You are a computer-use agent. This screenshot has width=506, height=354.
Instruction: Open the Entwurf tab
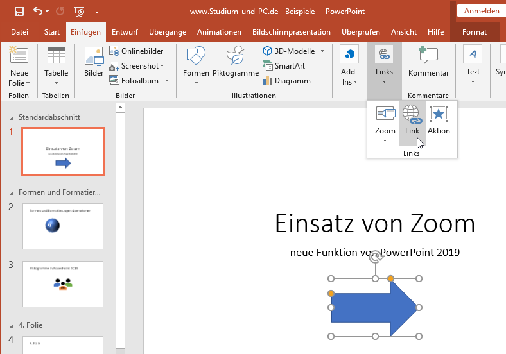pos(125,32)
